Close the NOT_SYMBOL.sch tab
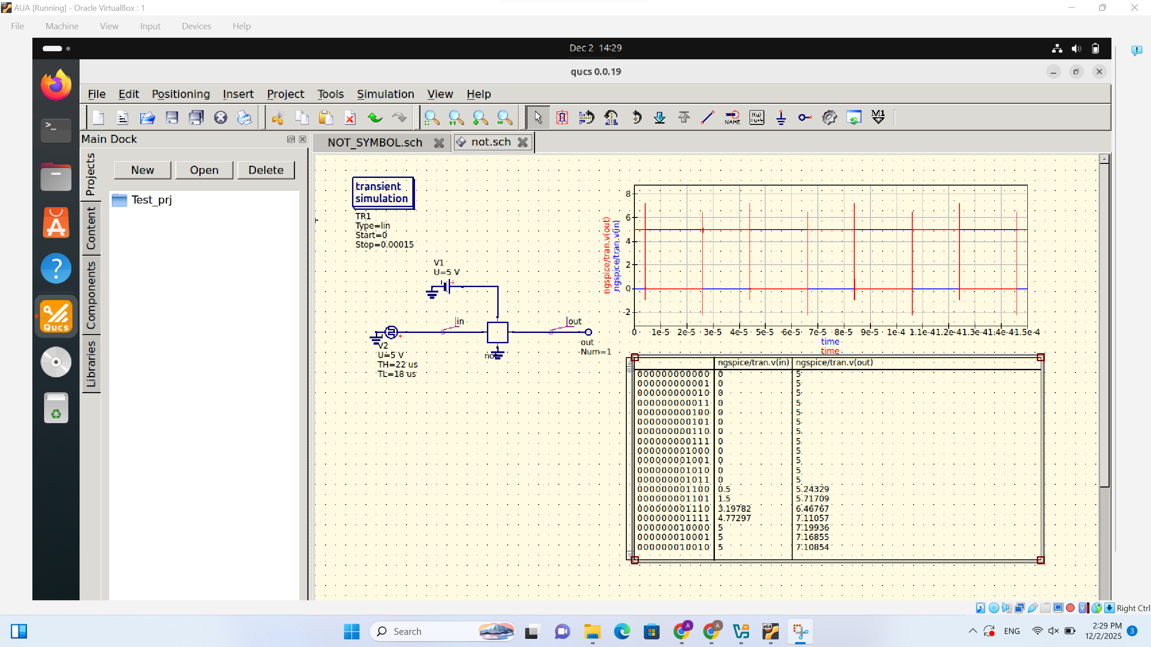This screenshot has height=647, width=1151. pos(439,143)
